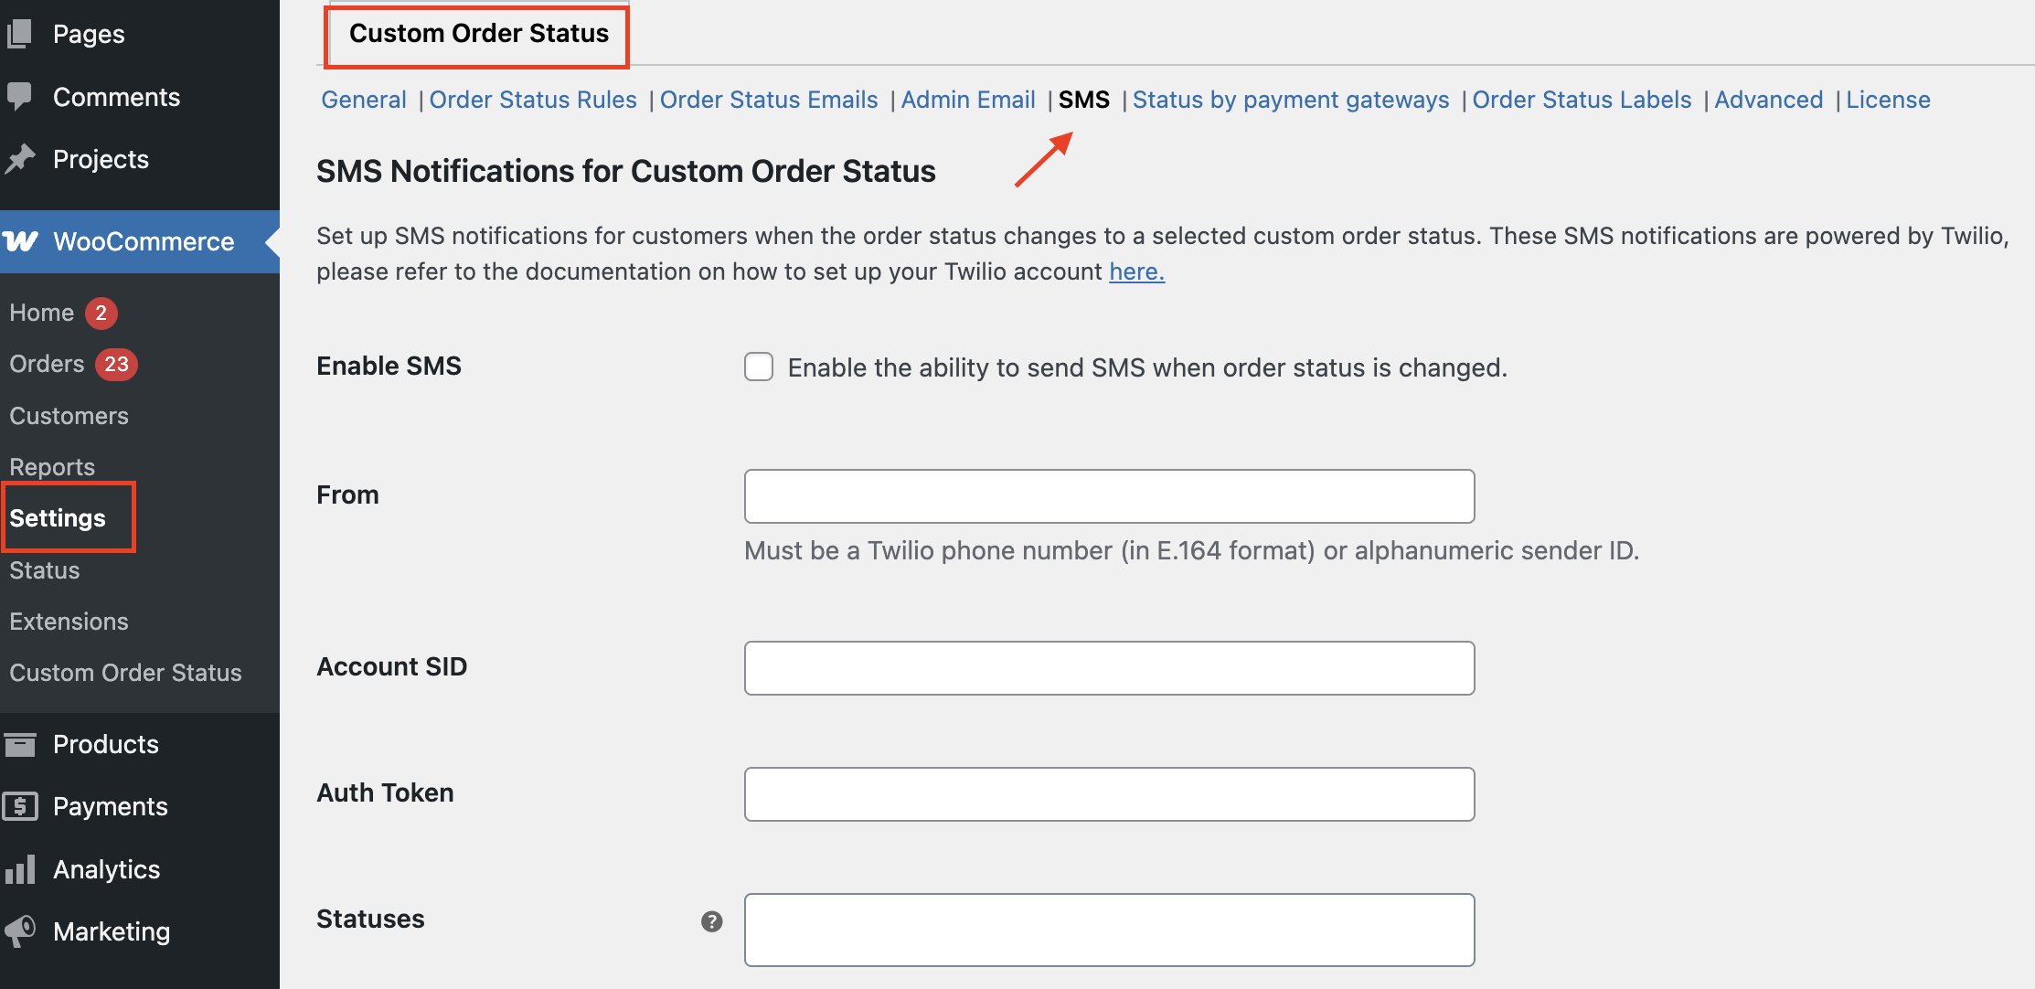Click the Marketing megaphone icon

pyautogui.click(x=19, y=931)
